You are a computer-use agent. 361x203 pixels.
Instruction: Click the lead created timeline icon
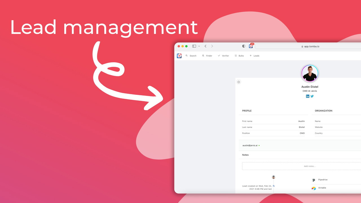(274, 186)
